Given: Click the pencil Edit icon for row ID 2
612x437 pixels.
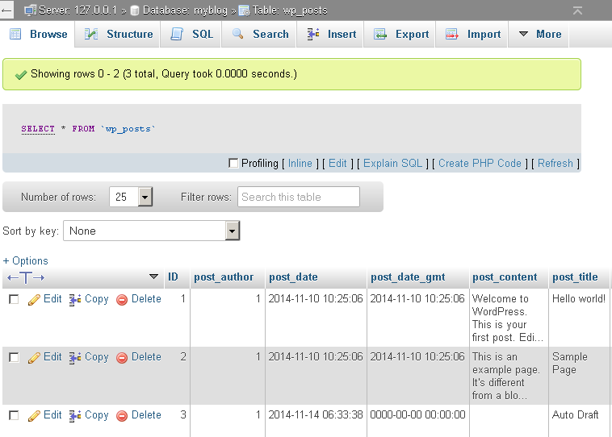Looking at the screenshot, I should (x=34, y=357).
